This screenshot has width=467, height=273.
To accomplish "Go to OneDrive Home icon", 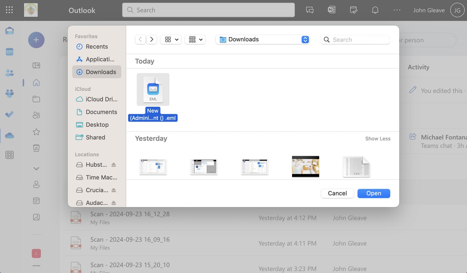I will point(36,82).
